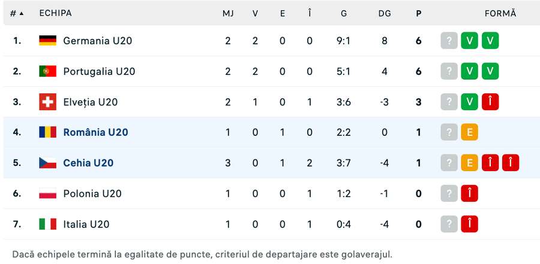Open the Cehia U20 team link

pos(88,163)
